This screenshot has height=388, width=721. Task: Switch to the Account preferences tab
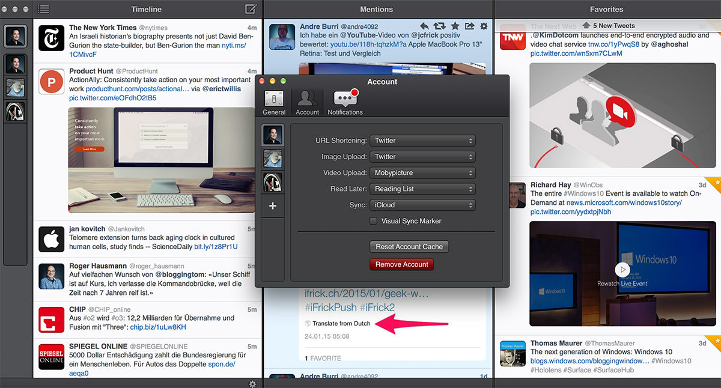click(308, 103)
